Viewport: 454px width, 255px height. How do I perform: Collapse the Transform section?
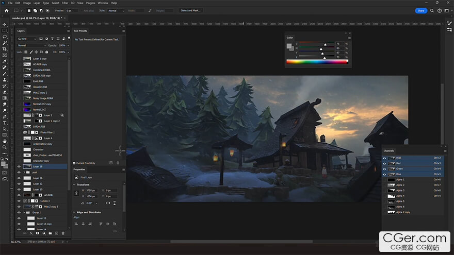point(74,184)
